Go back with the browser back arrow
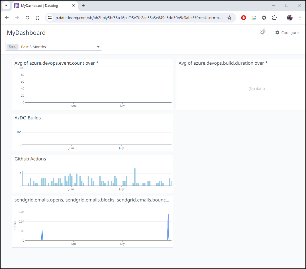The width and height of the screenshot is (306, 269). pyautogui.click(x=7, y=18)
